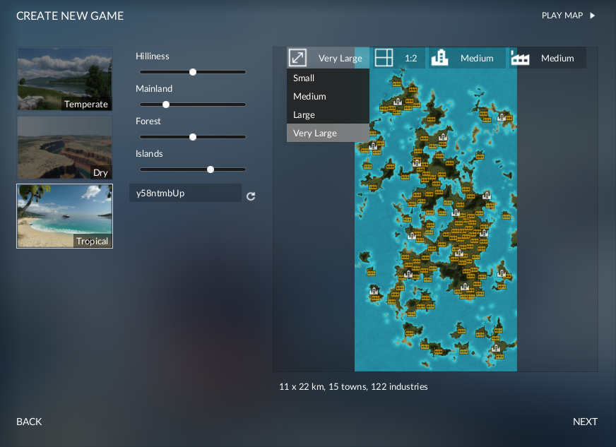Screen dimensions: 616x447
Task: Select the Dry climate thumbnail
Action: (x=65, y=148)
